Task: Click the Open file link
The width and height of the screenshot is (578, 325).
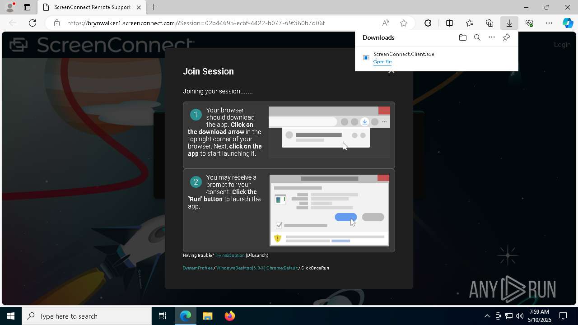Action: [x=382, y=62]
